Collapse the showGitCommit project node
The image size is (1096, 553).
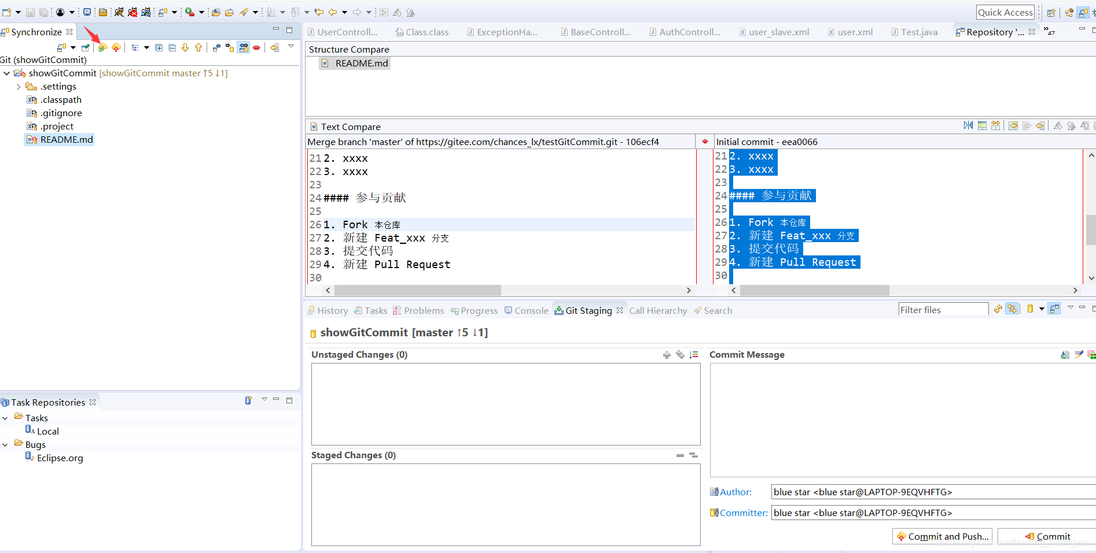7,73
